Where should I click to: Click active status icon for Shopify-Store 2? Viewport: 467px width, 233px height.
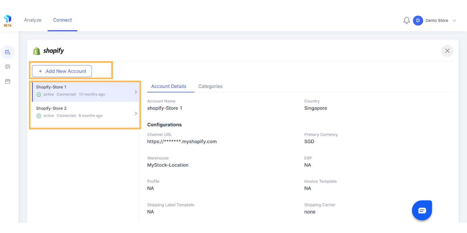coord(39,116)
